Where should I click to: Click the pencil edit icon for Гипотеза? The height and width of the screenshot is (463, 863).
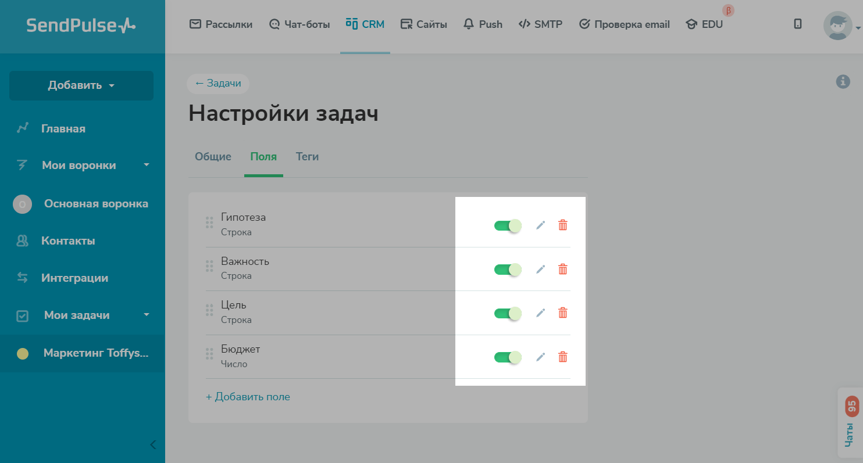pyautogui.click(x=541, y=225)
